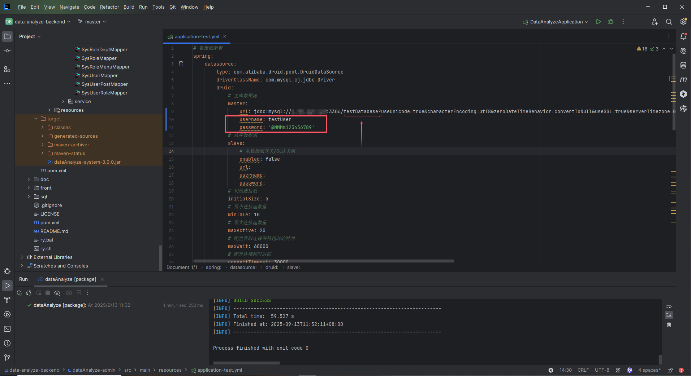Click the datasource breadcrumb below the editor
Viewport: 691px width, 376px height.
pyautogui.click(x=243, y=267)
